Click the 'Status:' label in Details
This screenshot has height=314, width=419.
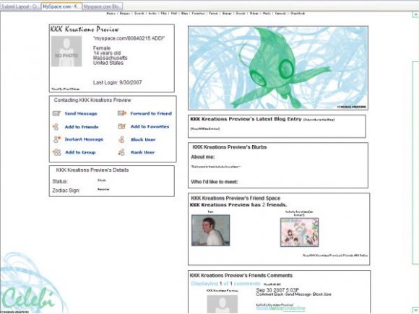(60, 182)
